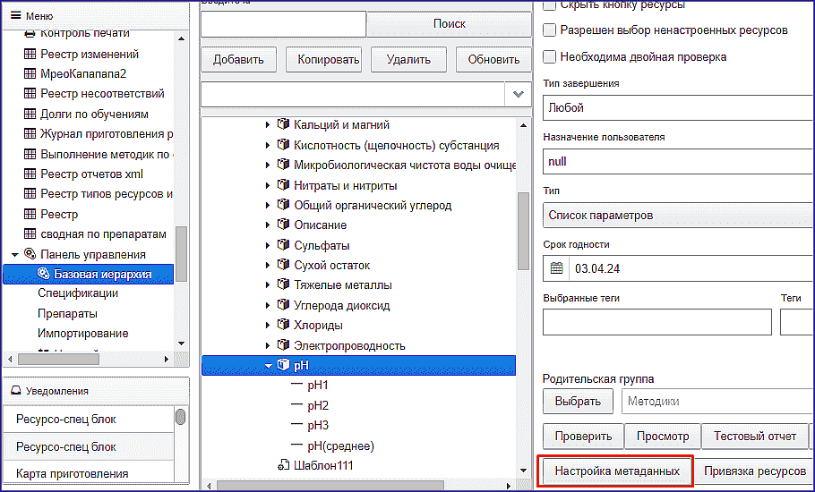Click the cube icon of Сухой остаток
The image size is (815, 492).
(283, 265)
